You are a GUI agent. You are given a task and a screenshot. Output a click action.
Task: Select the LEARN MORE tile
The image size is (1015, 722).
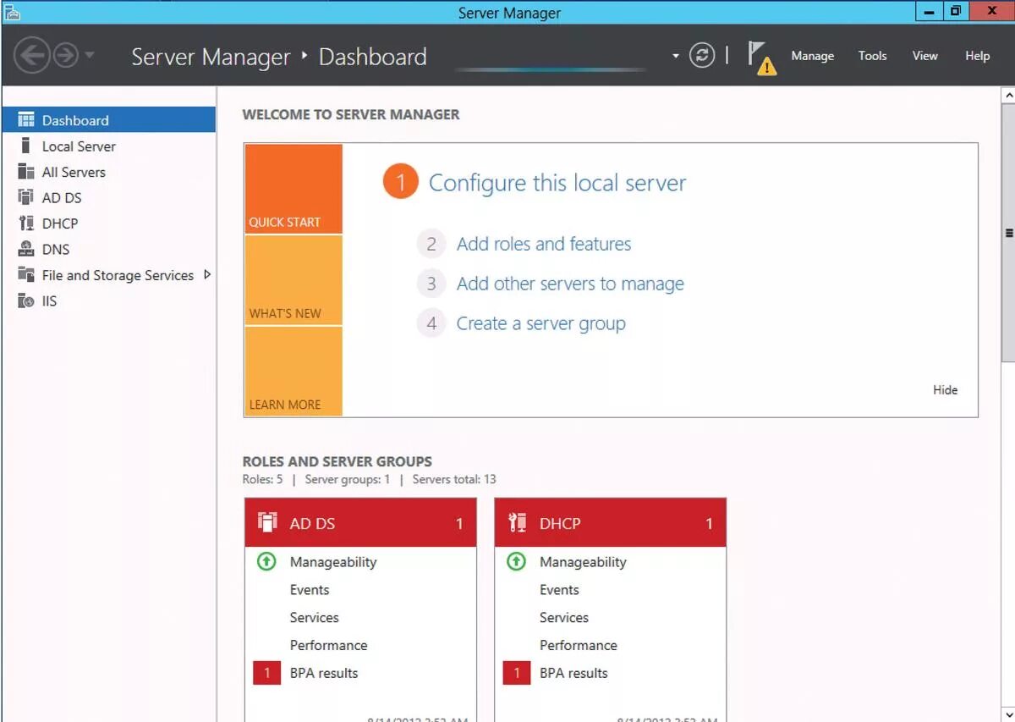(x=294, y=371)
